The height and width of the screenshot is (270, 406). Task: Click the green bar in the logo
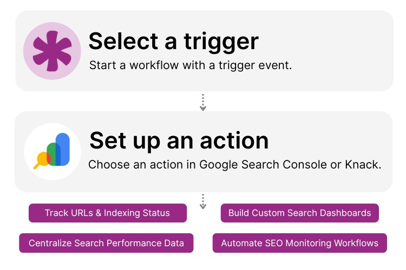coord(54,153)
